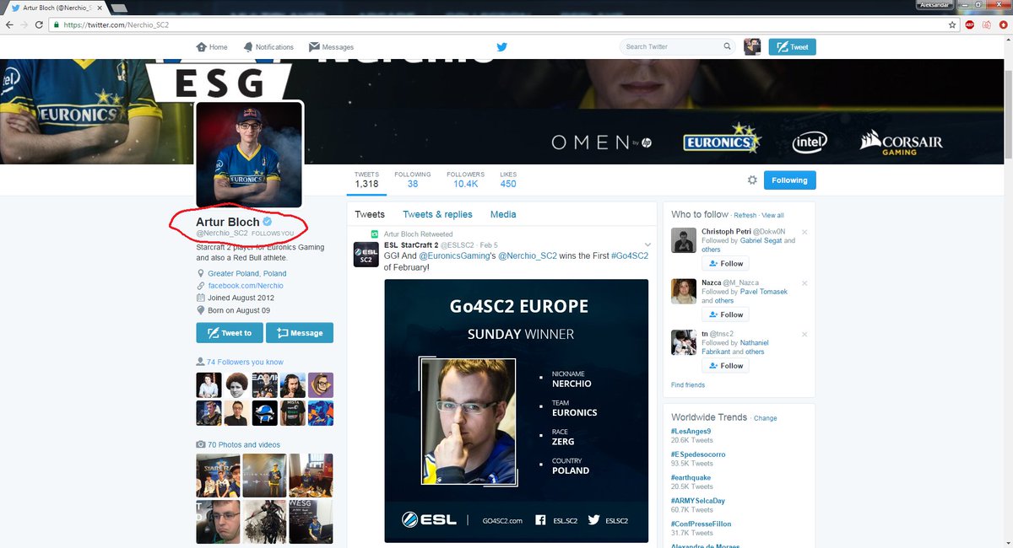This screenshot has height=548, width=1013.
Task: Change Worldwide Trends location
Action: [x=765, y=418]
